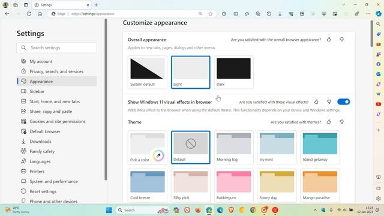Screen dimensions: 384x216
Task: Click the browser back arrow
Action: point(7,14)
